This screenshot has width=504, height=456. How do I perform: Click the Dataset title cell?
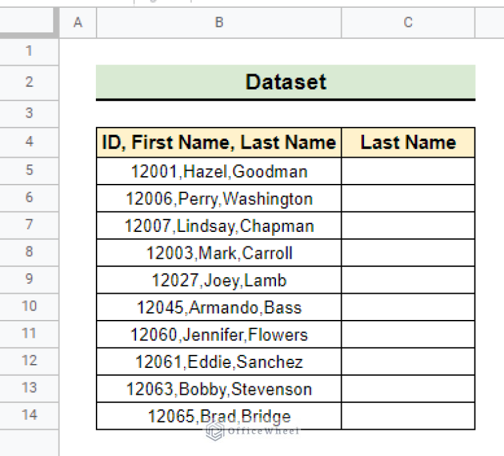(x=285, y=82)
